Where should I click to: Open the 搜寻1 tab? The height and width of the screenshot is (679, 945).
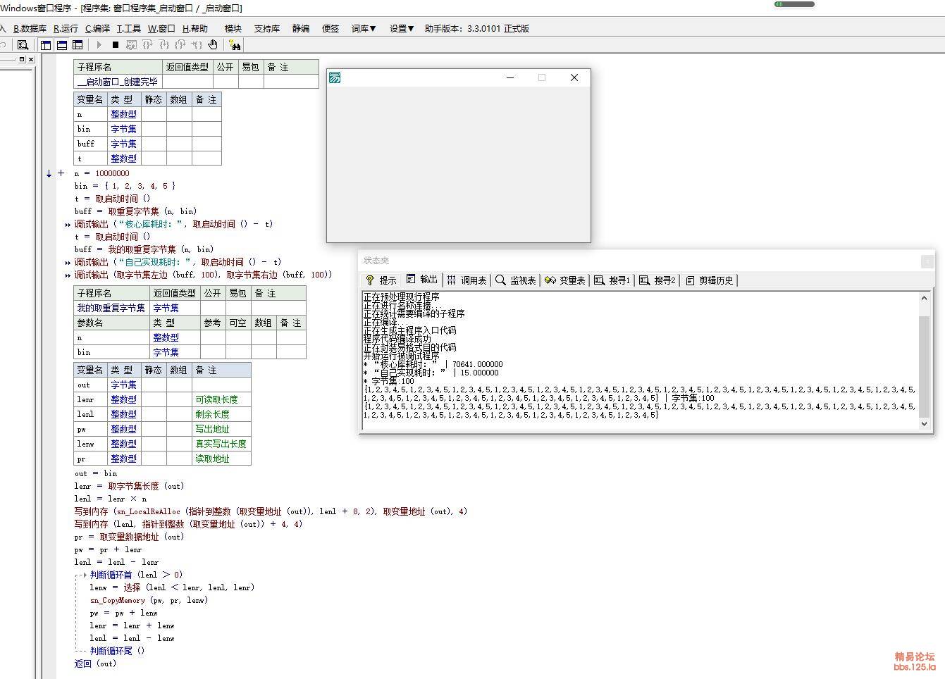pos(612,280)
